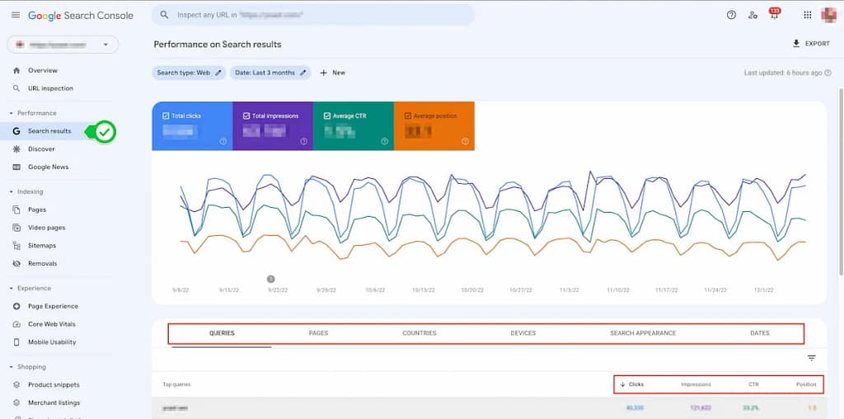The height and width of the screenshot is (419, 844).
Task: Uncheck the Total clicks checkbox
Action: (x=166, y=116)
